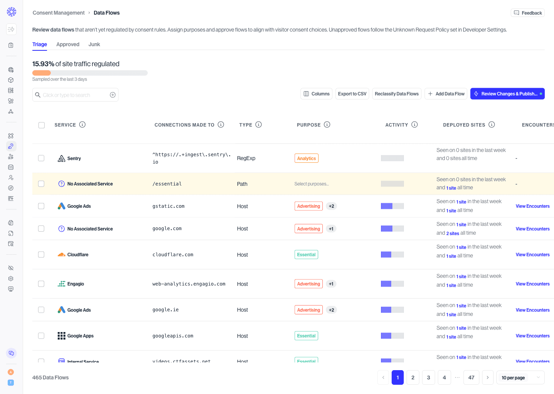Screen dimensions: 554x394
Task: Expand the +1 purposes badge for Engagio
Action: point(331,284)
